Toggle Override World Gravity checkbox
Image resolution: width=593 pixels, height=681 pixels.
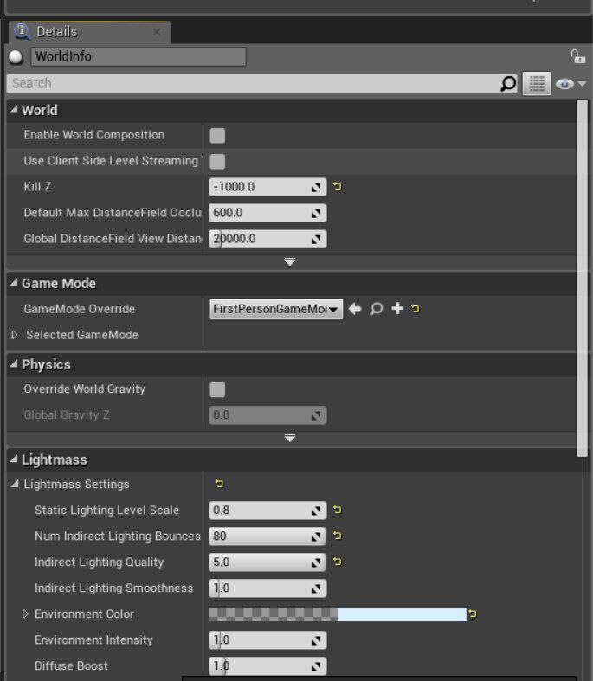[217, 389]
